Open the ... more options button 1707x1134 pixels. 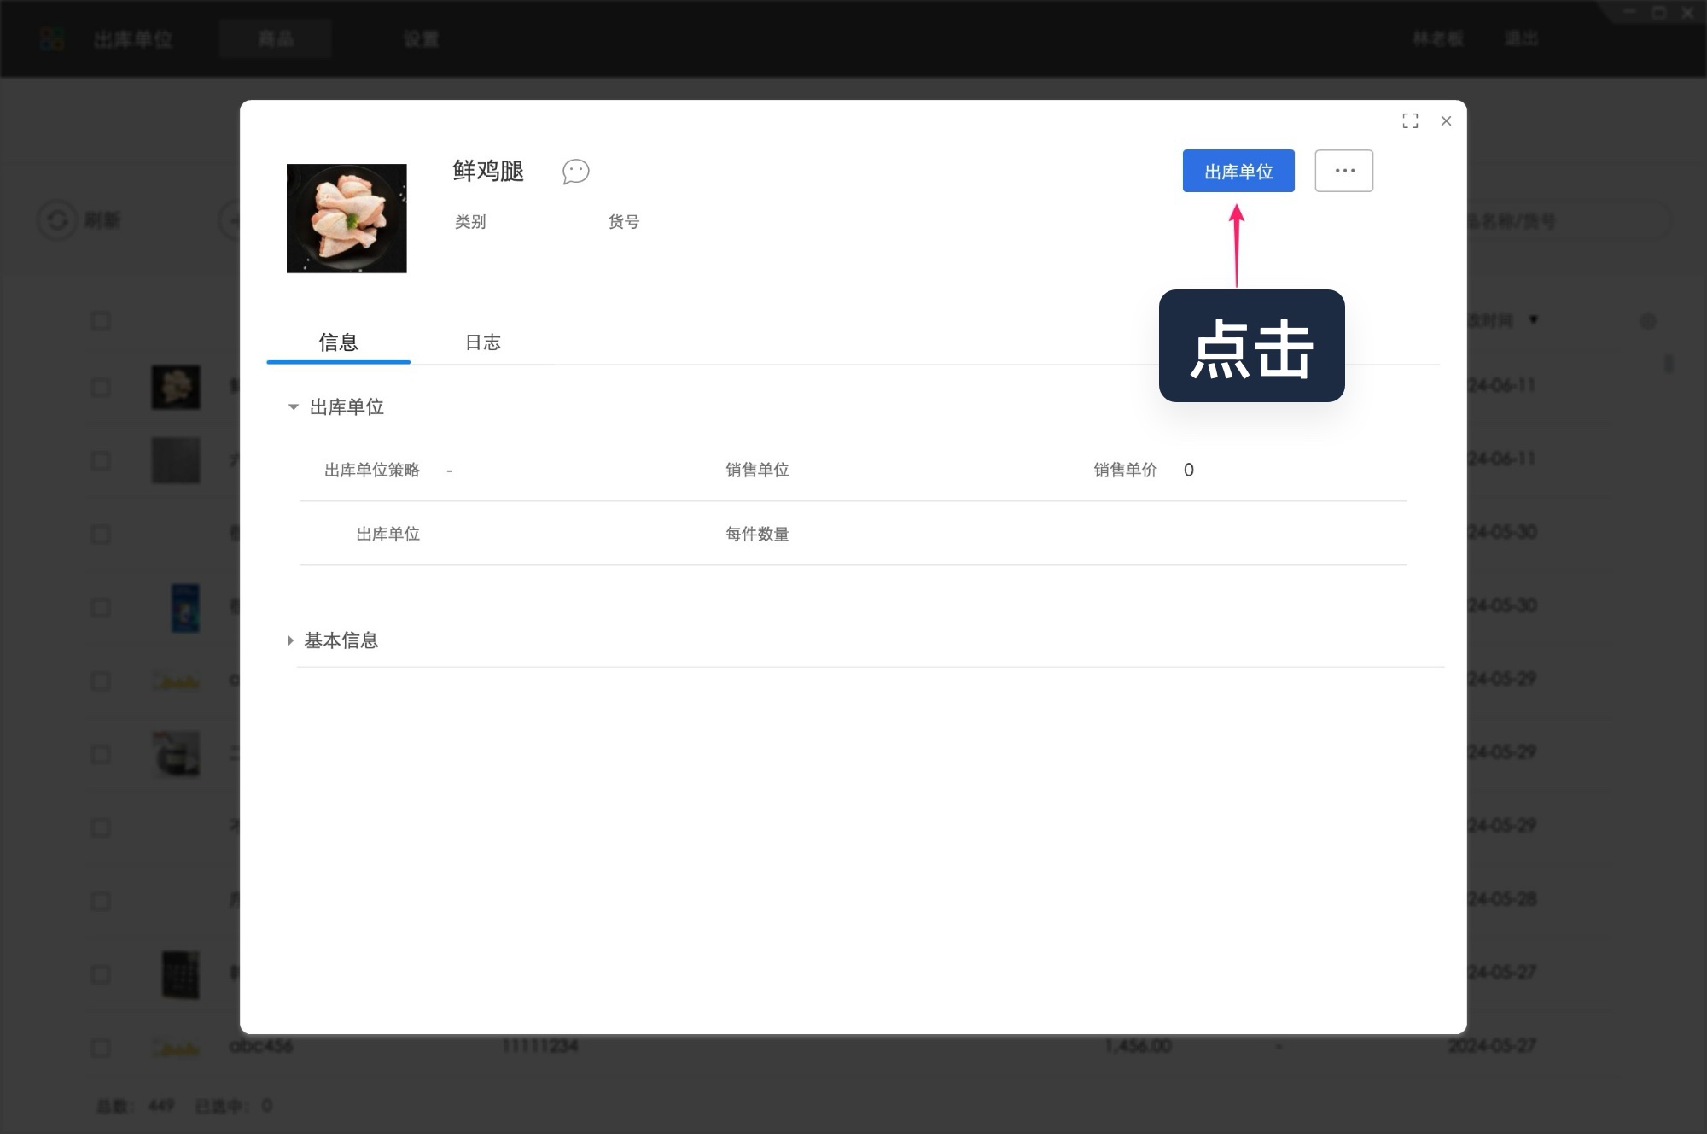[x=1343, y=170]
